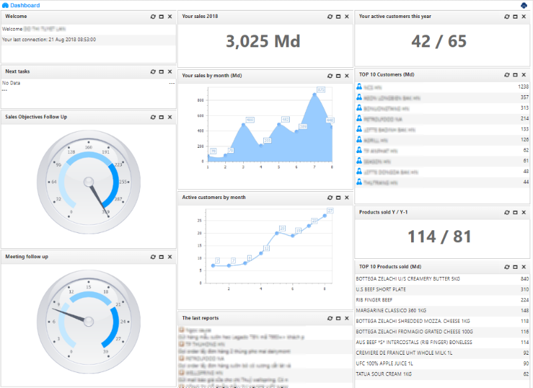Refresh the Meeting follow up gauge

click(x=152, y=257)
